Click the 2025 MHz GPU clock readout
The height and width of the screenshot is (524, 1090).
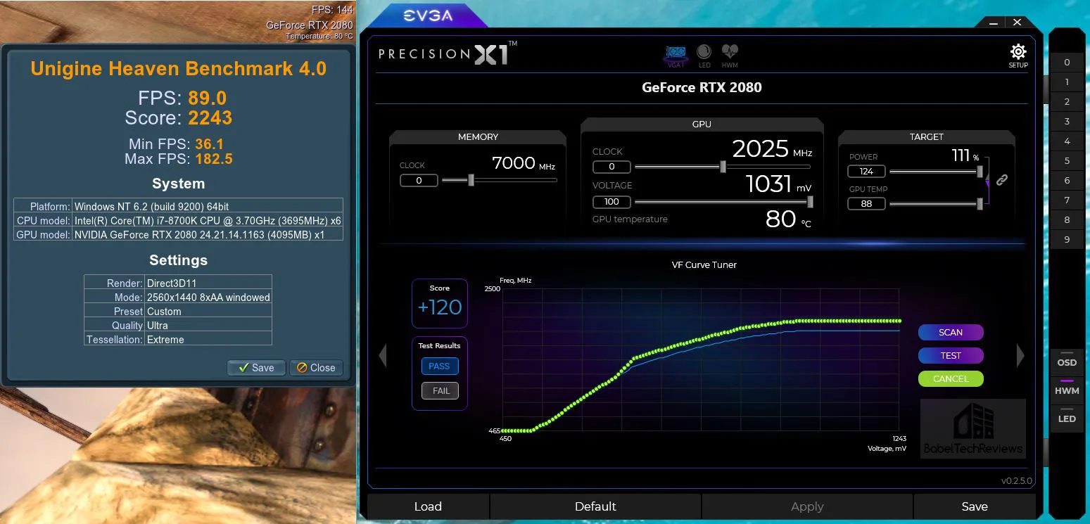coord(772,148)
